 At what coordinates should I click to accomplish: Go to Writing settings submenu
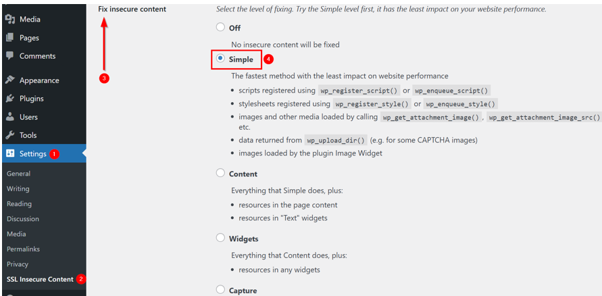point(18,189)
